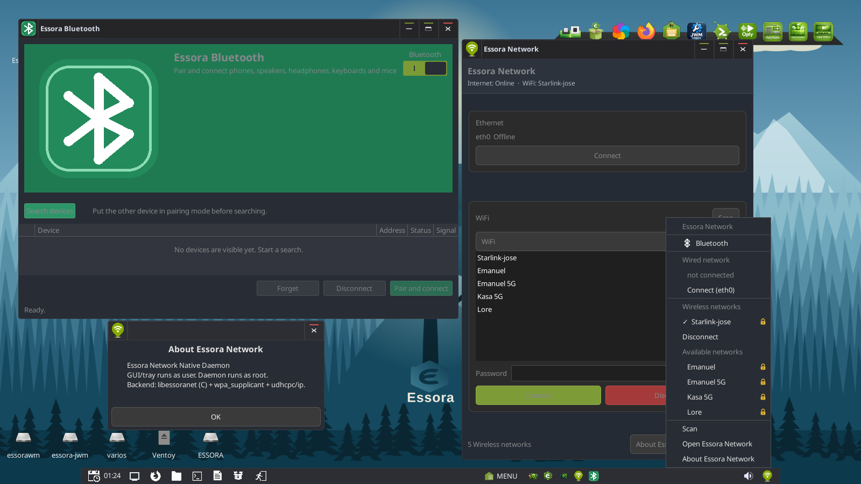Click the Device column header
The image size is (861, 484).
click(206, 230)
